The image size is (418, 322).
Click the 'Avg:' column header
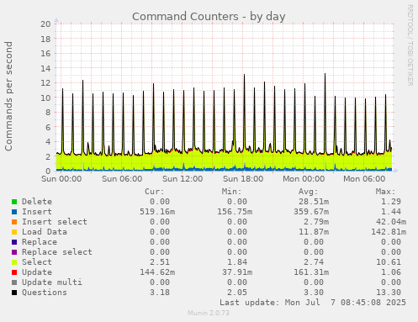pos(309,192)
